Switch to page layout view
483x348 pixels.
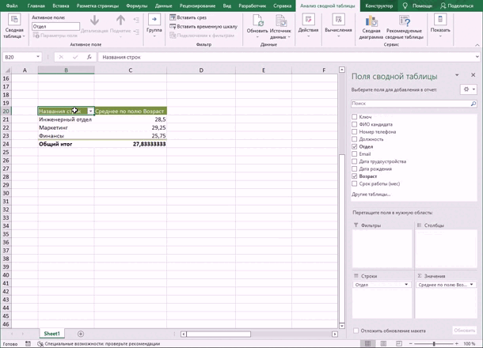pos(383,343)
